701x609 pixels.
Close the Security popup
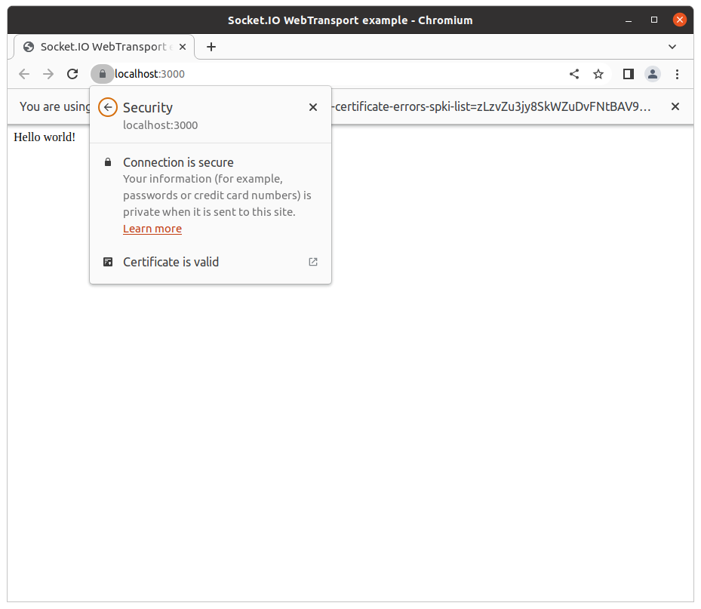coord(312,107)
